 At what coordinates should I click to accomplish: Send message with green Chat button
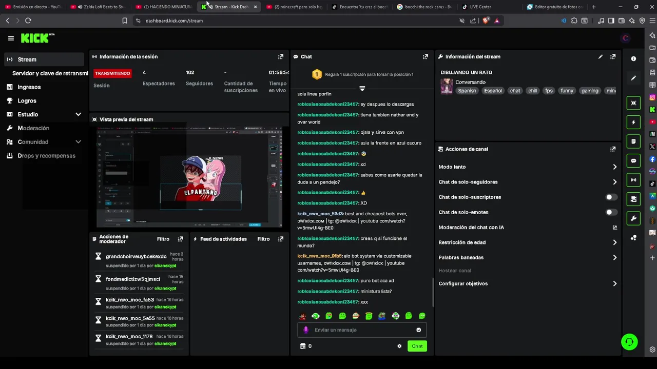tap(417, 346)
